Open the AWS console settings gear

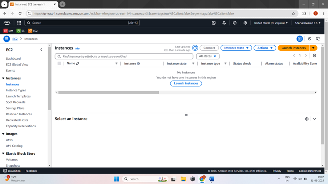click(245, 23)
